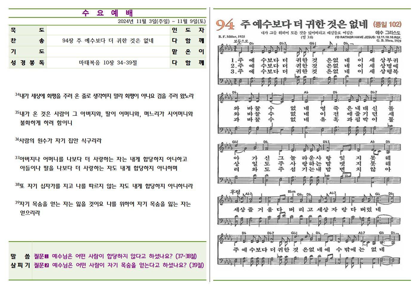Click the 예수 그리스도 label above the score
Screen dimensions: 419x296
(387, 32)
